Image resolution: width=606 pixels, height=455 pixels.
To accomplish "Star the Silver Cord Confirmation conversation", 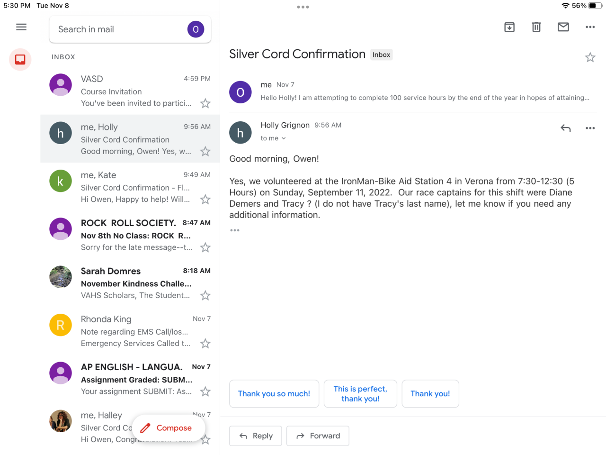I will coord(590,58).
